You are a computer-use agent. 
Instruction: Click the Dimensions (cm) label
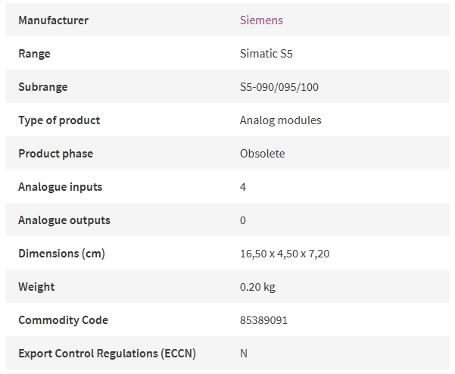[61, 254]
